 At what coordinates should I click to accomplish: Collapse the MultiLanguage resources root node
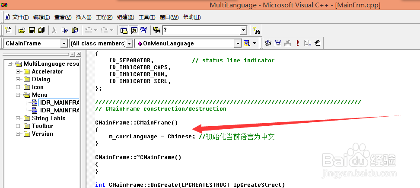coord(10,64)
